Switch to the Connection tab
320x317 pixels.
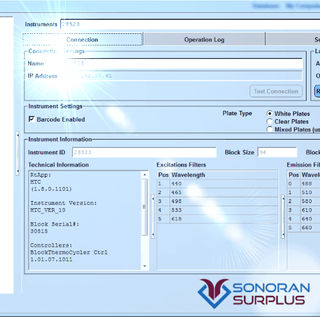(83, 39)
